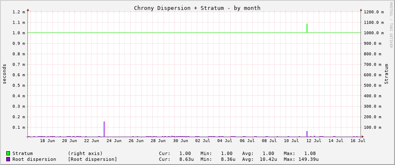
Task: Click the '1.2 m' left axis label
Action: pos(19,12)
